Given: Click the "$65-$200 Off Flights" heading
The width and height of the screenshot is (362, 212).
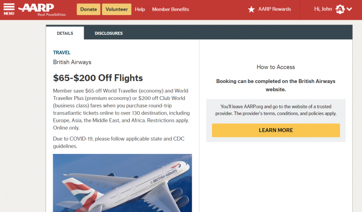Looking at the screenshot, I should pos(98,78).
